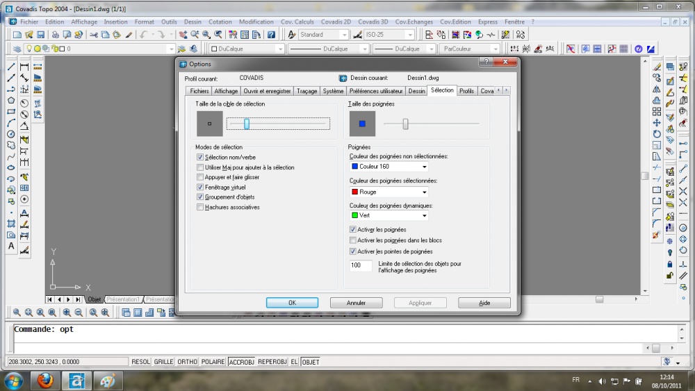695x391 pixels.
Task: Click the Taille des poignées slider handle
Action: click(x=405, y=124)
